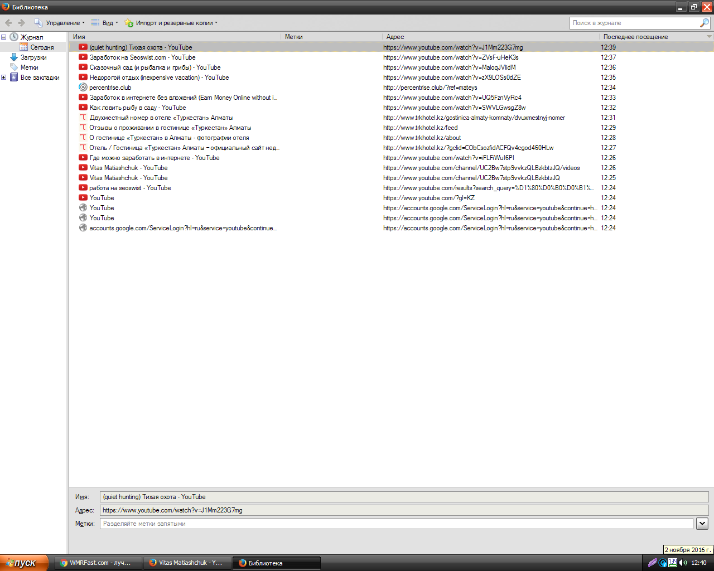
Task: Select URL http://www.trkhotel.kz/about cell
Action: (422, 138)
